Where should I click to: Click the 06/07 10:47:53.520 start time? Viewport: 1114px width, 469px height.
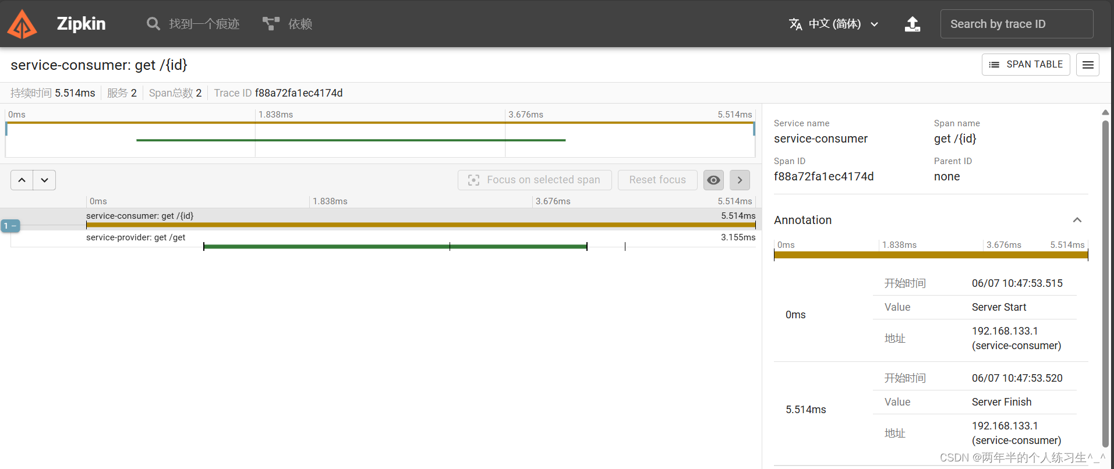(1017, 378)
